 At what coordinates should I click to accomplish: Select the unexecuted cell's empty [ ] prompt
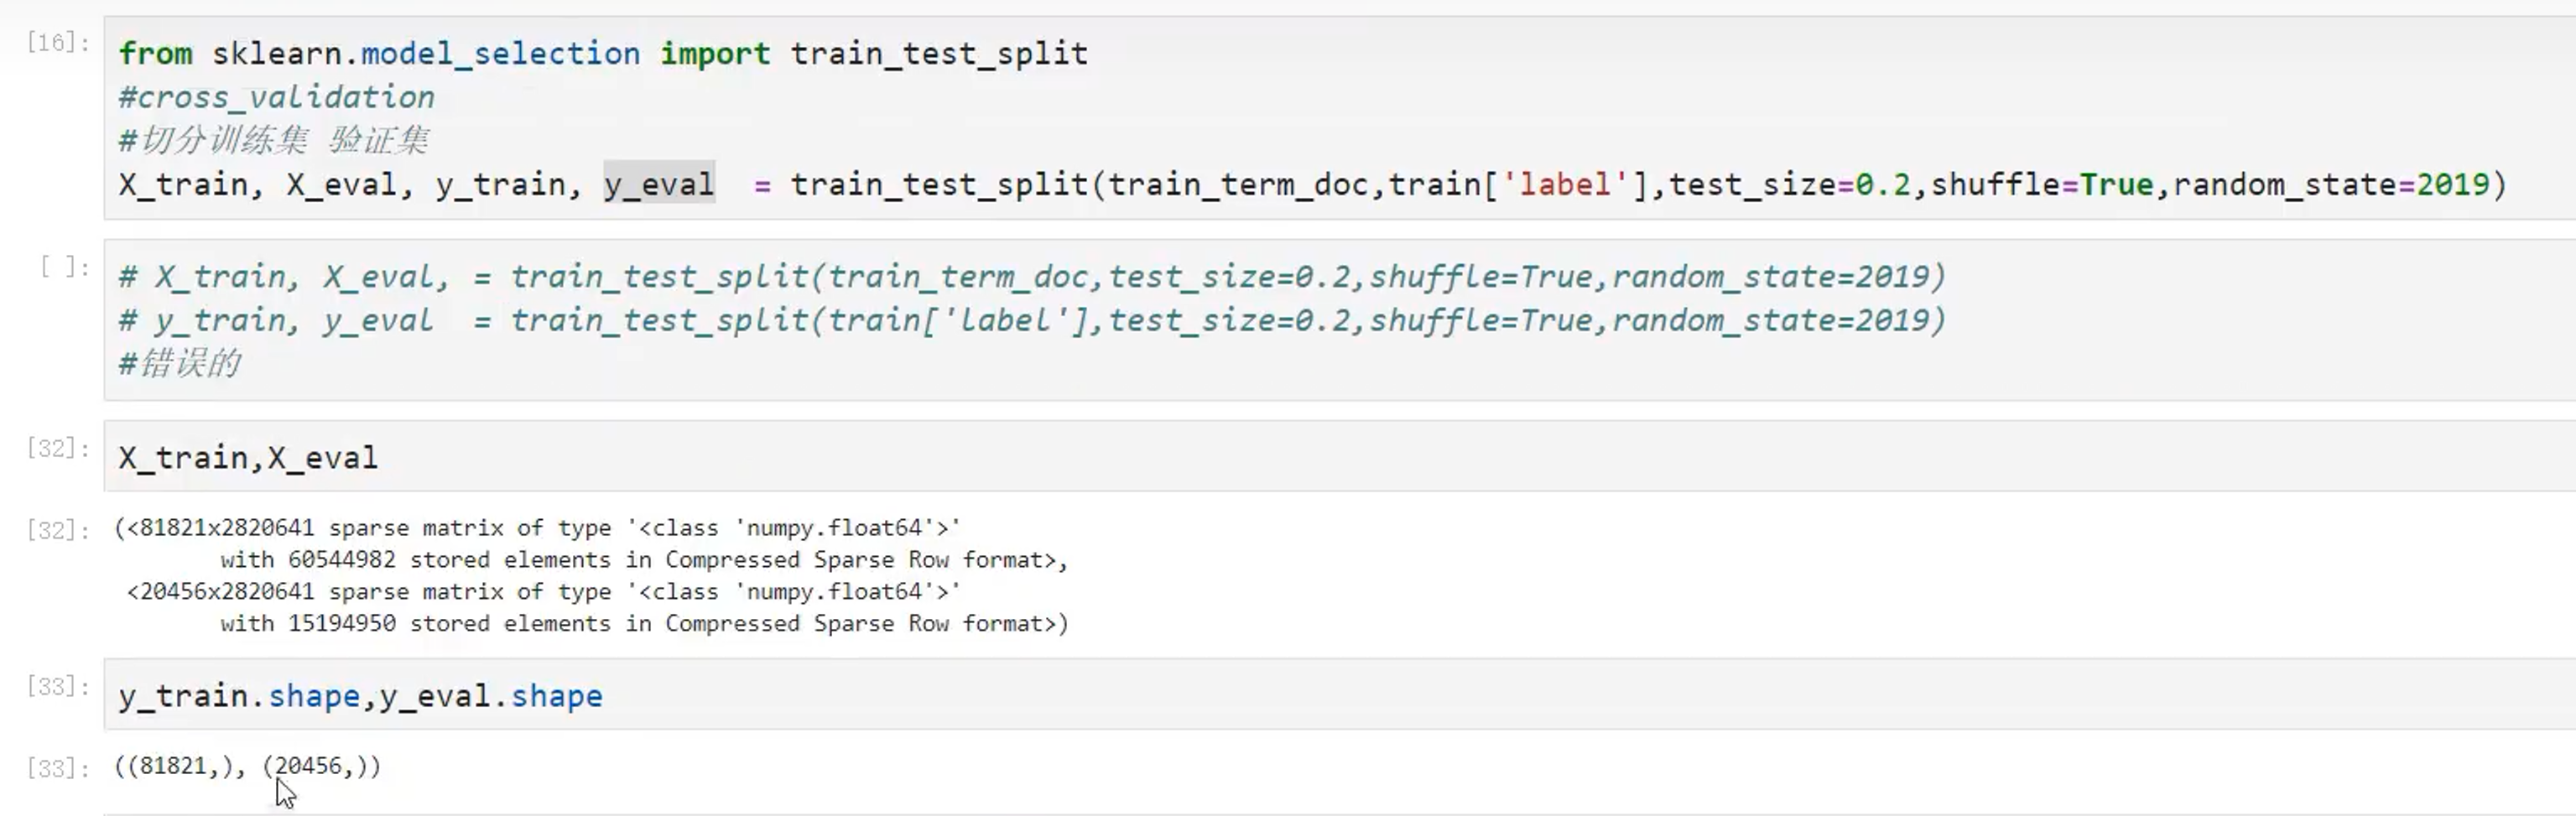click(x=64, y=267)
